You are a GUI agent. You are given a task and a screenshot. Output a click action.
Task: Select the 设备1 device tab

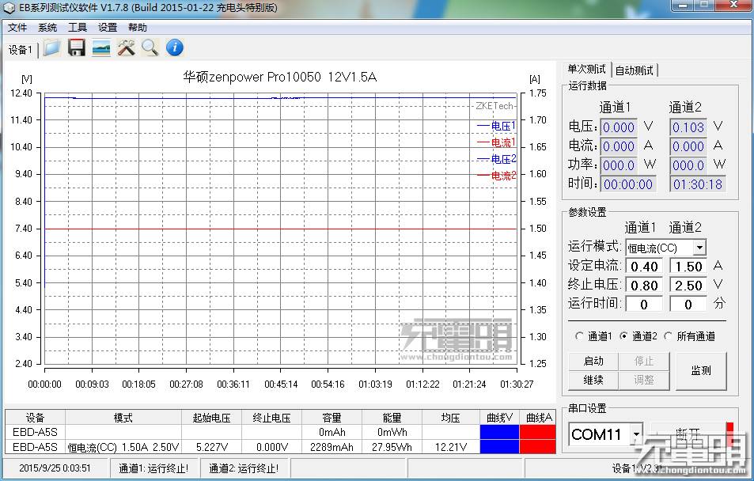click(x=21, y=50)
